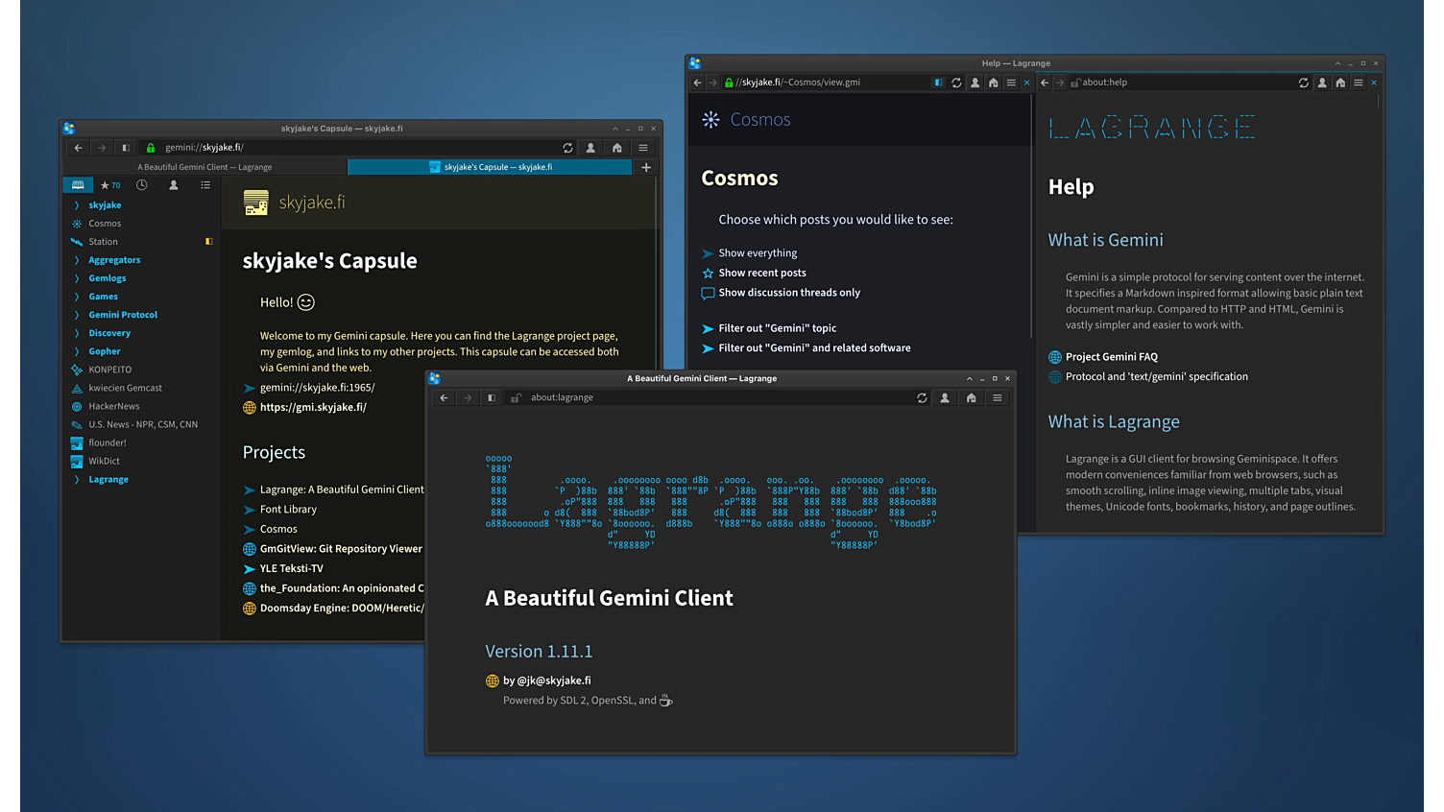Expand the Gopher bookmark folder
The image size is (1444, 812).
coord(77,351)
